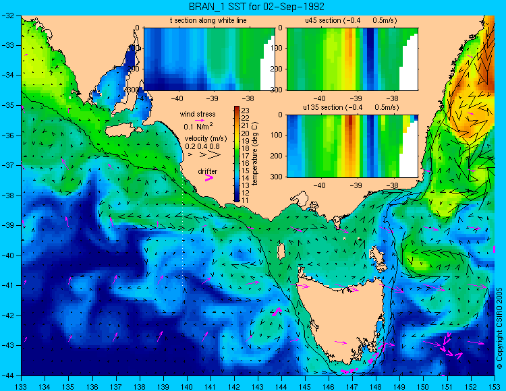Click longitude label 142 on bottom axis

pyautogui.click(x=234, y=387)
